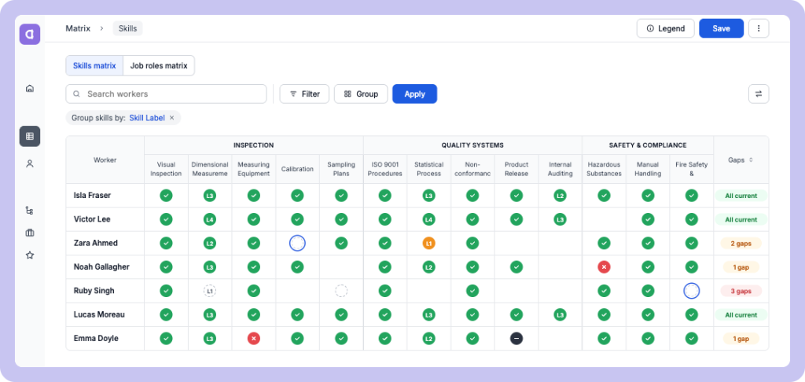805x382 pixels.
Task: Open the star favorites icon in sidebar
Action: click(x=30, y=255)
